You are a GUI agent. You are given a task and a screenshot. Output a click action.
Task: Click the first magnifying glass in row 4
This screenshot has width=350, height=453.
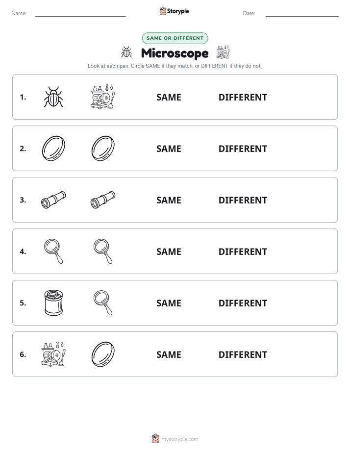53,251
